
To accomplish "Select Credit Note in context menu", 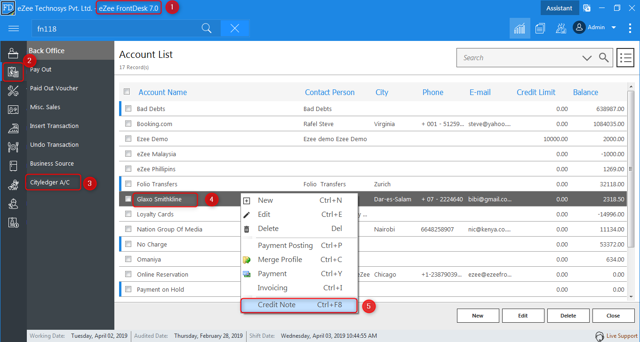I will tap(299, 305).
